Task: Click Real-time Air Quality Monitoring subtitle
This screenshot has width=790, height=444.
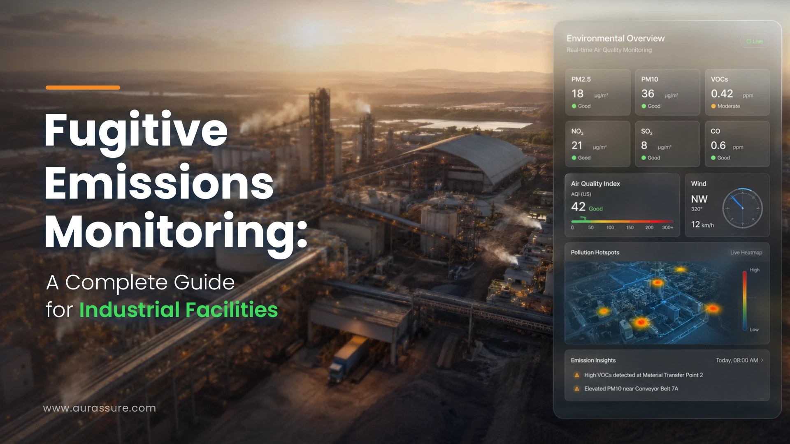Action: pyautogui.click(x=609, y=50)
